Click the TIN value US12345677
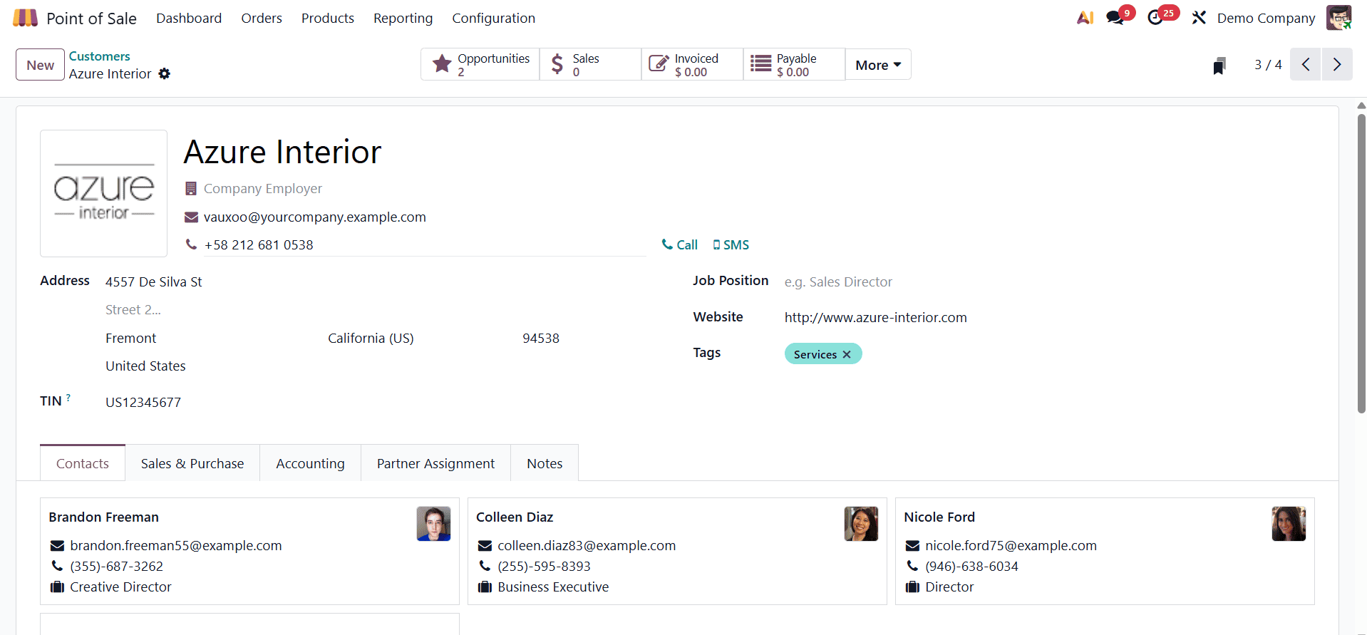 [x=143, y=403]
